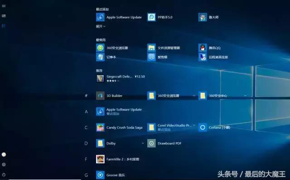Expand the 360安全浏览器 folder chevron
Image resolution: width=290 pixels, height=180 pixels.
(x=194, y=96)
